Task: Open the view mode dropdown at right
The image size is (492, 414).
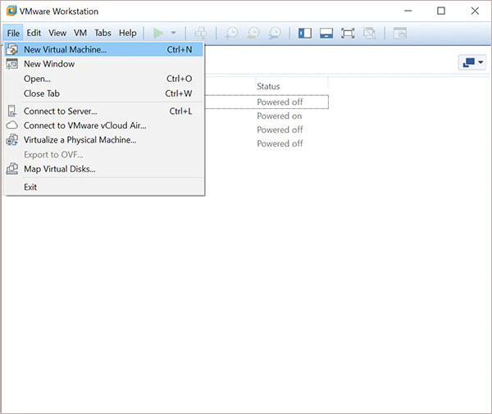Action: coord(472,62)
